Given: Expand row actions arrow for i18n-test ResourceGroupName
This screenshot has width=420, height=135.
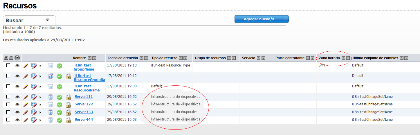Looking at the screenshot, I should tap(40, 76).
